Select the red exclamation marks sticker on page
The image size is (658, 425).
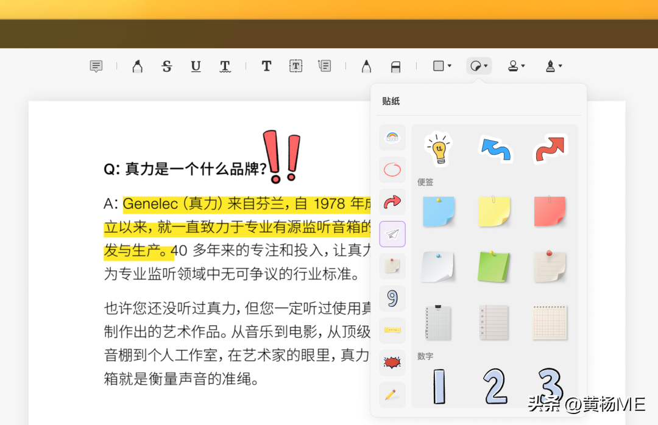pos(281,156)
